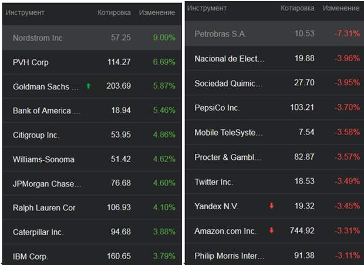Click green up arrow beside Goldman Sachs
The image size is (364, 265).
point(89,86)
